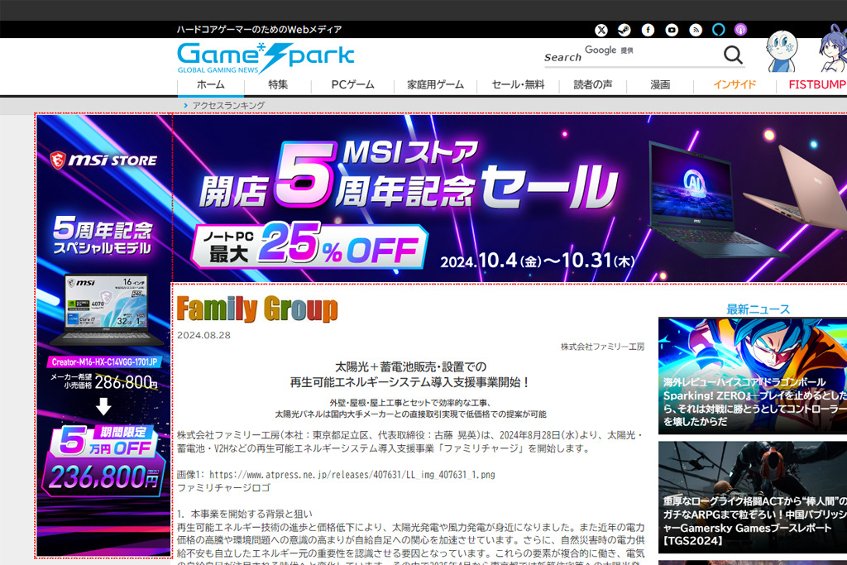
Task: Open the X (Twitter) social icon
Action: coord(601,31)
